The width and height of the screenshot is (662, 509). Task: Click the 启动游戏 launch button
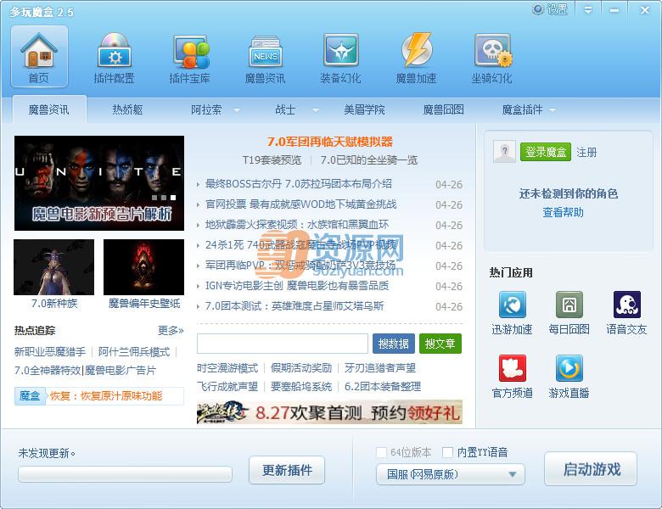click(x=591, y=469)
